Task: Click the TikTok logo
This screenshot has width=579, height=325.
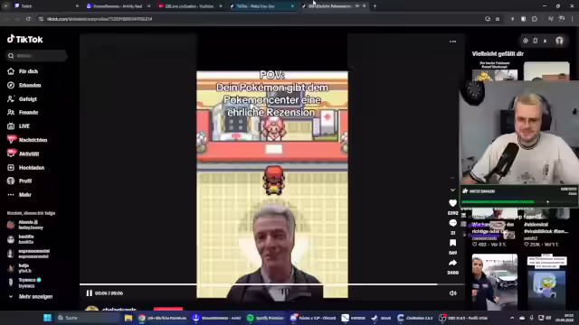Action: [x=25, y=39]
